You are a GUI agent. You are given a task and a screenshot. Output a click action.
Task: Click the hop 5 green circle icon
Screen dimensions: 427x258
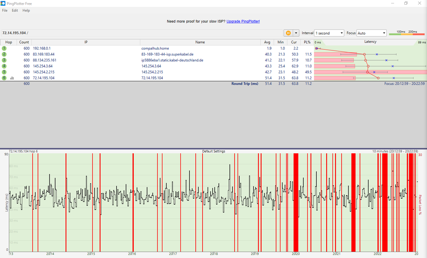point(4,72)
